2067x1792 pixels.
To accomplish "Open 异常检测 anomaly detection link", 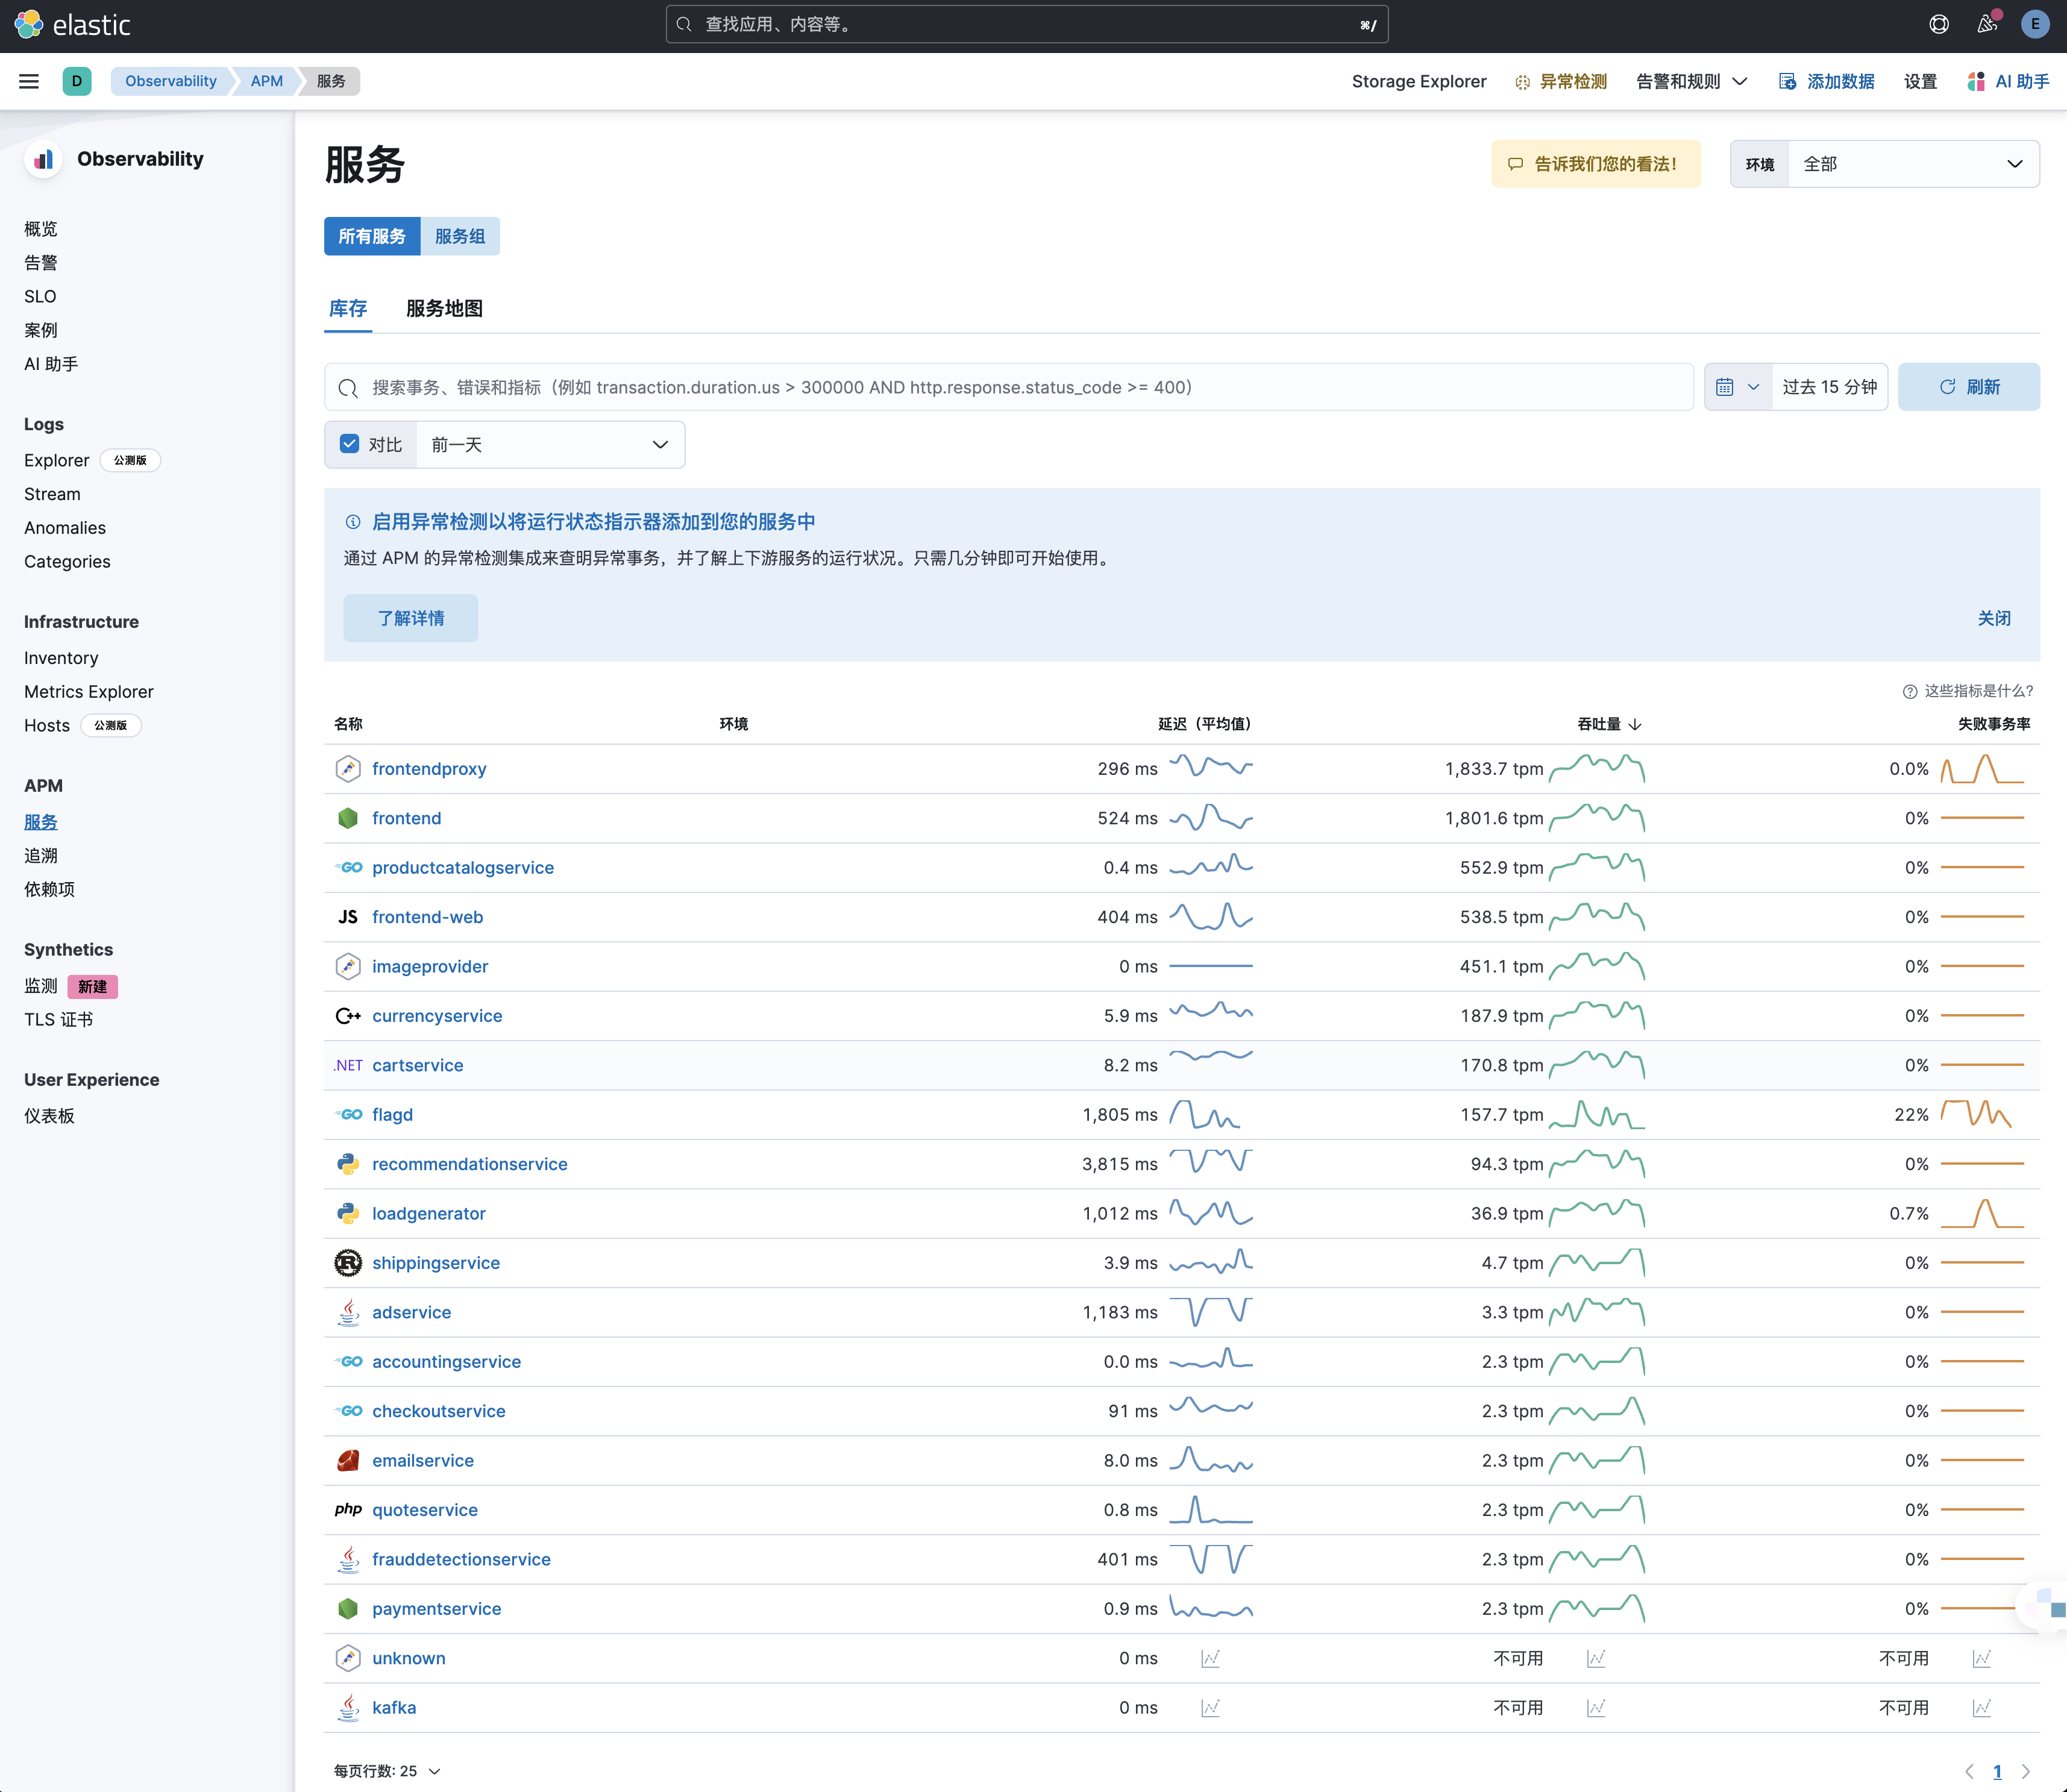I will [x=1561, y=81].
